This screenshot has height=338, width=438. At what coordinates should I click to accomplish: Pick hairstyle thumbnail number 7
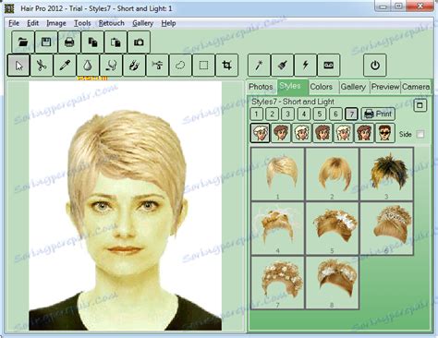click(x=278, y=283)
